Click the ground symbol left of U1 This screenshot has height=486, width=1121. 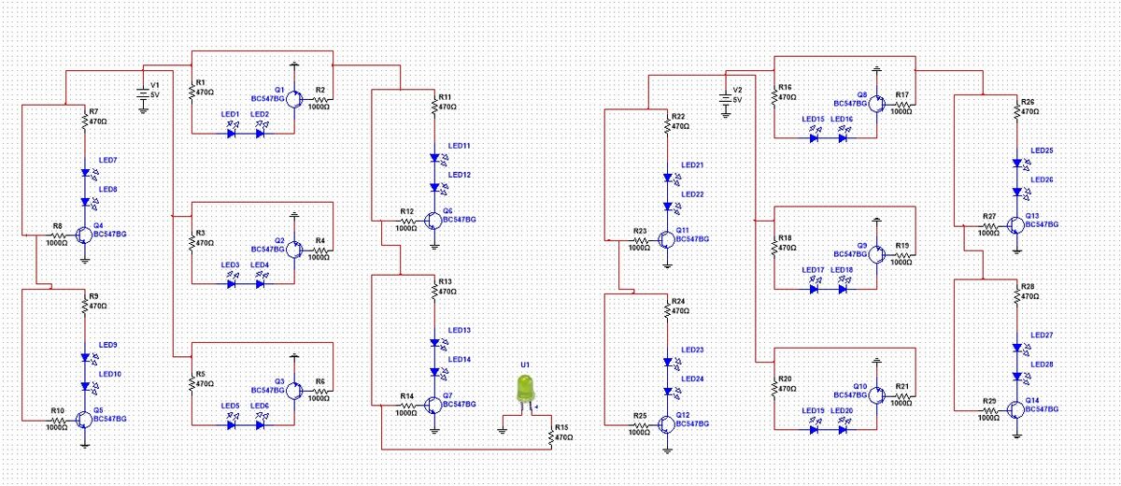click(503, 430)
